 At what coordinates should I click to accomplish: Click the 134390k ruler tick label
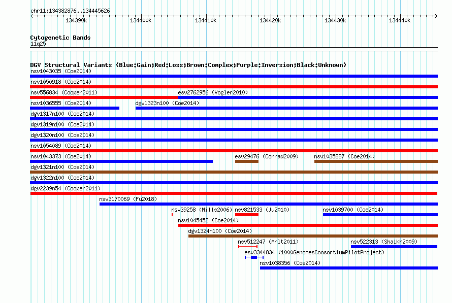tap(76, 20)
